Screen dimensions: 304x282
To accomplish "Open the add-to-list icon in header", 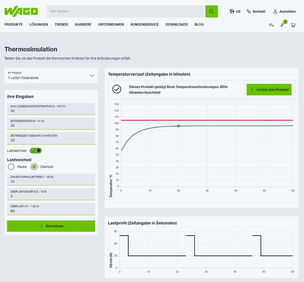I will coord(271,25).
